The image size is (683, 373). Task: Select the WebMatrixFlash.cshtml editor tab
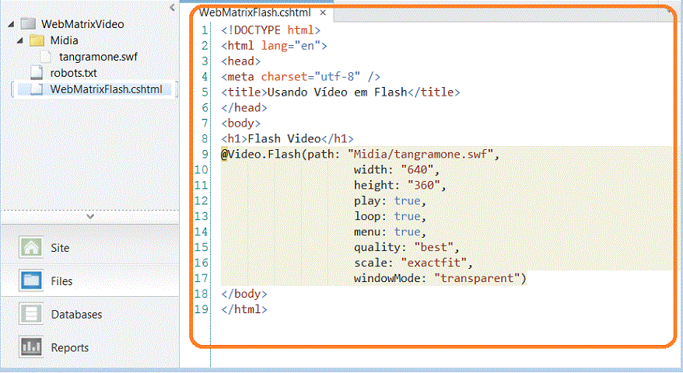255,12
